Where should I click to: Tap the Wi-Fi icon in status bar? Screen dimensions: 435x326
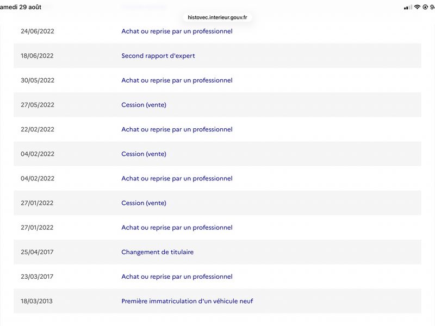click(417, 7)
